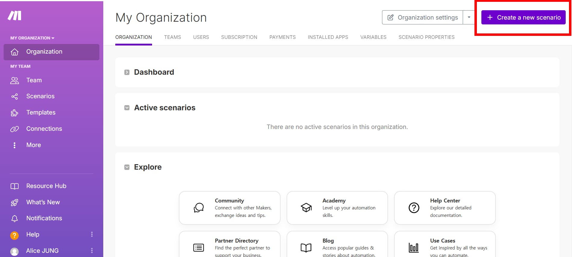Open the Scenarios share icon

pyautogui.click(x=14, y=96)
